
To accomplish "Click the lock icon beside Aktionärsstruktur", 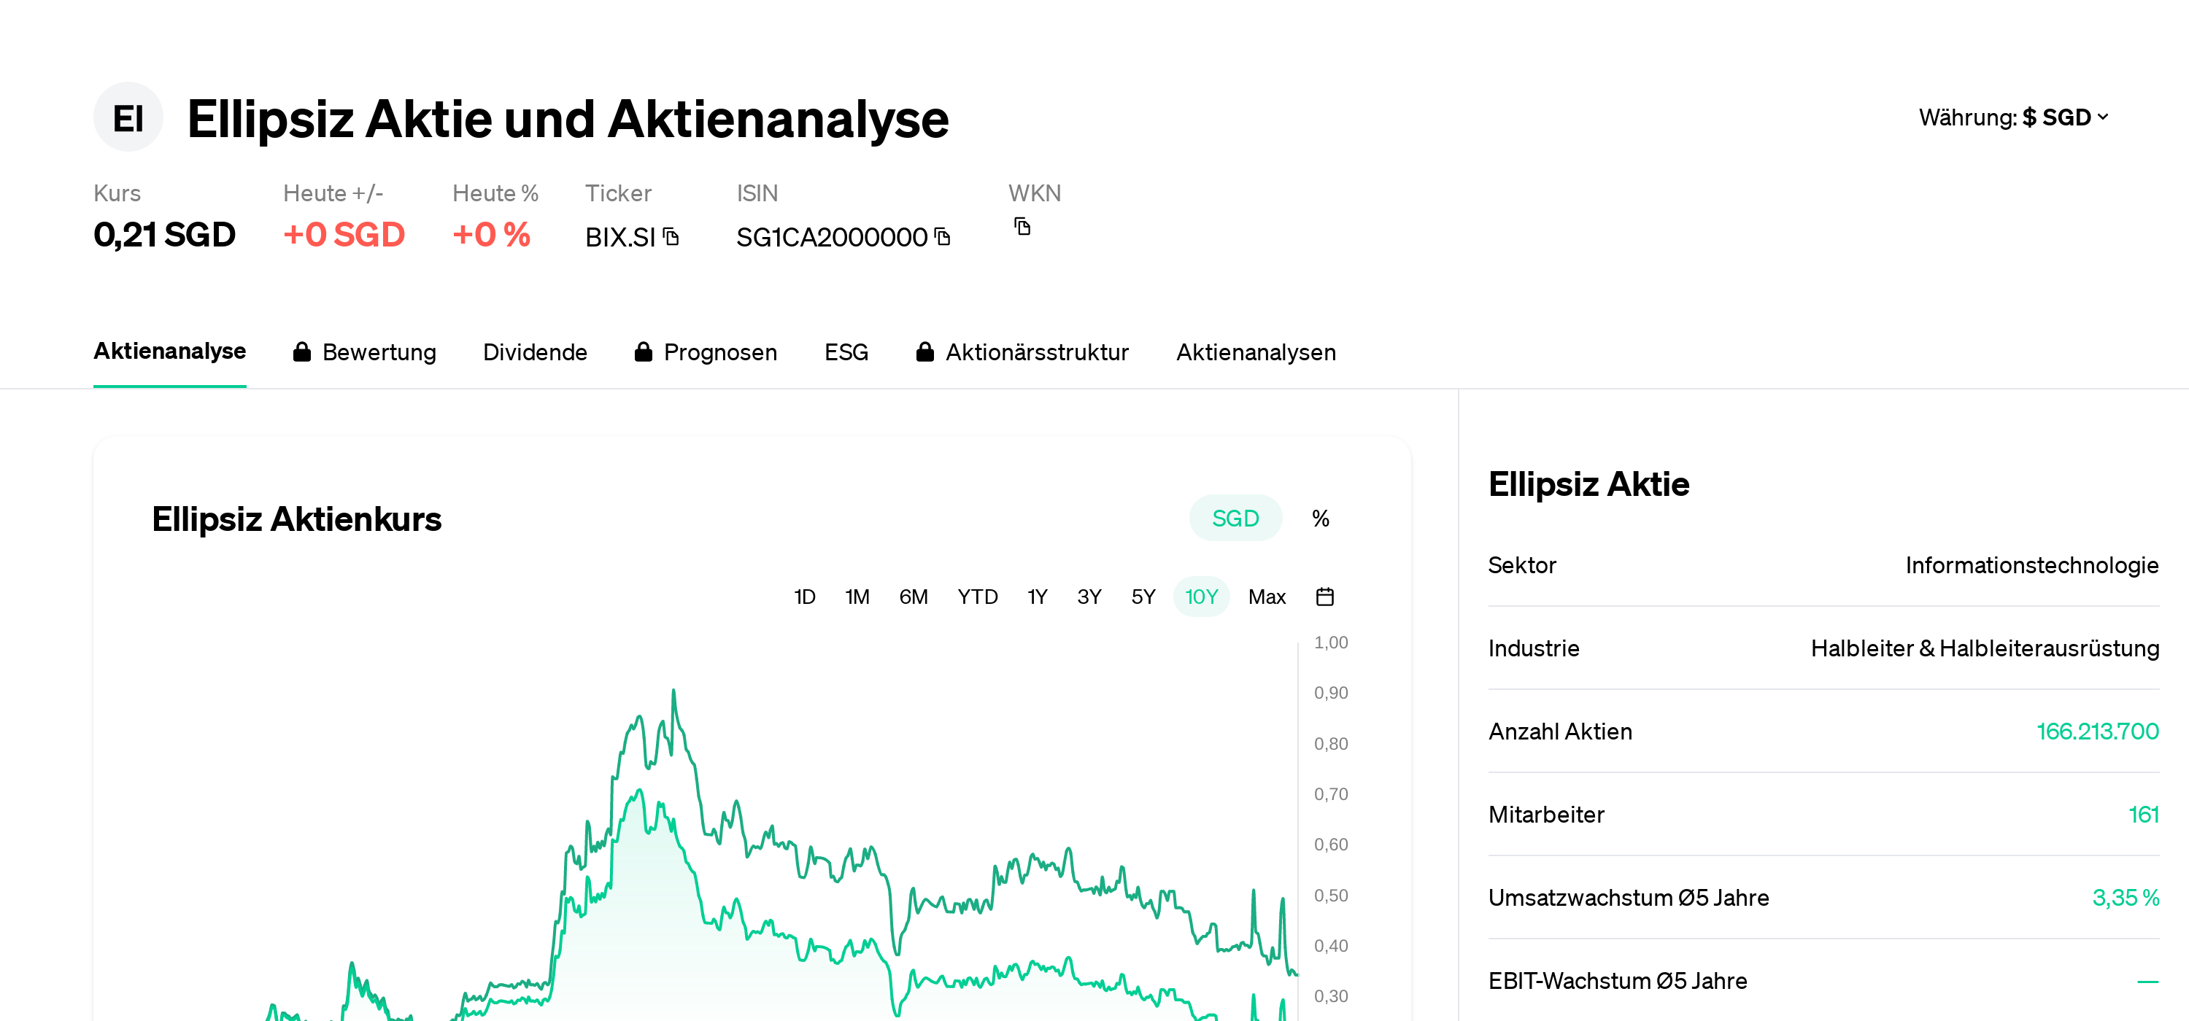I will tap(925, 352).
